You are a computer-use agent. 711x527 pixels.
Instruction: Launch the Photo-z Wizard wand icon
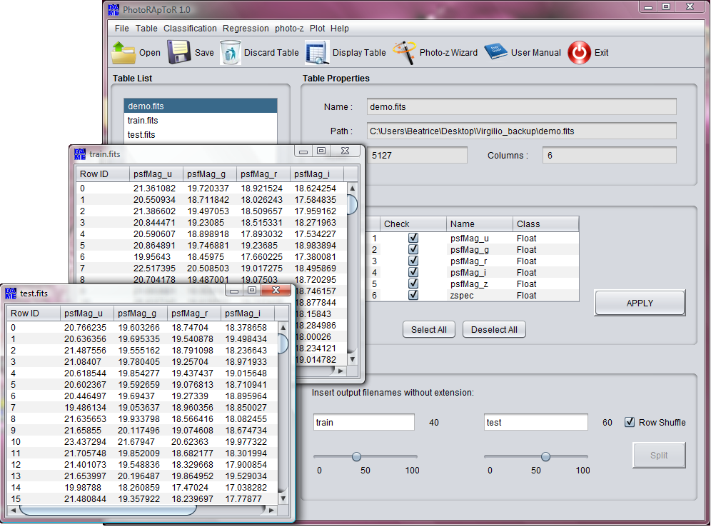(x=405, y=53)
